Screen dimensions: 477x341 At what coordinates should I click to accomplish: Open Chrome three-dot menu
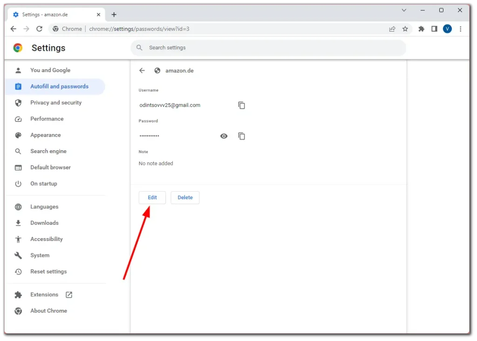(460, 29)
